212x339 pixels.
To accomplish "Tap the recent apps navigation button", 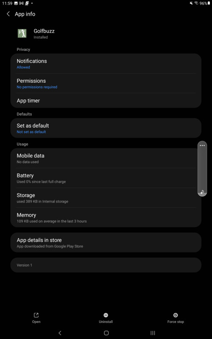I will [x=153, y=333].
